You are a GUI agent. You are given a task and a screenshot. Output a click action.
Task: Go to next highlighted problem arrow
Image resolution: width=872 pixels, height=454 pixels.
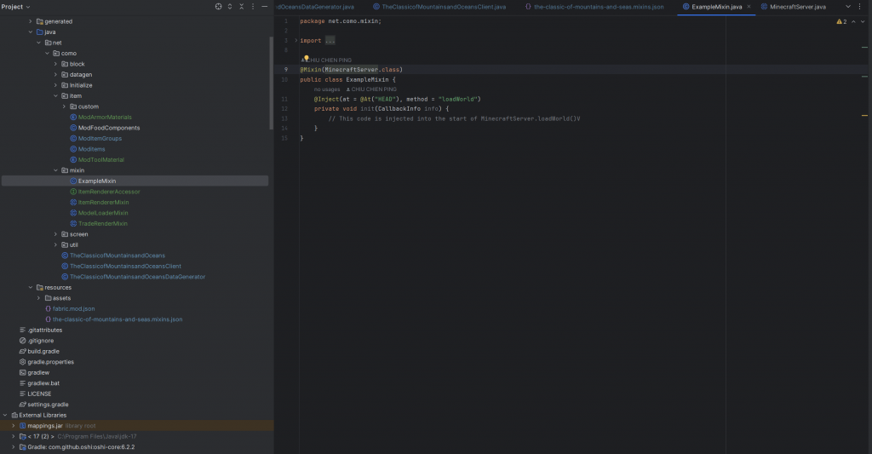click(x=863, y=21)
